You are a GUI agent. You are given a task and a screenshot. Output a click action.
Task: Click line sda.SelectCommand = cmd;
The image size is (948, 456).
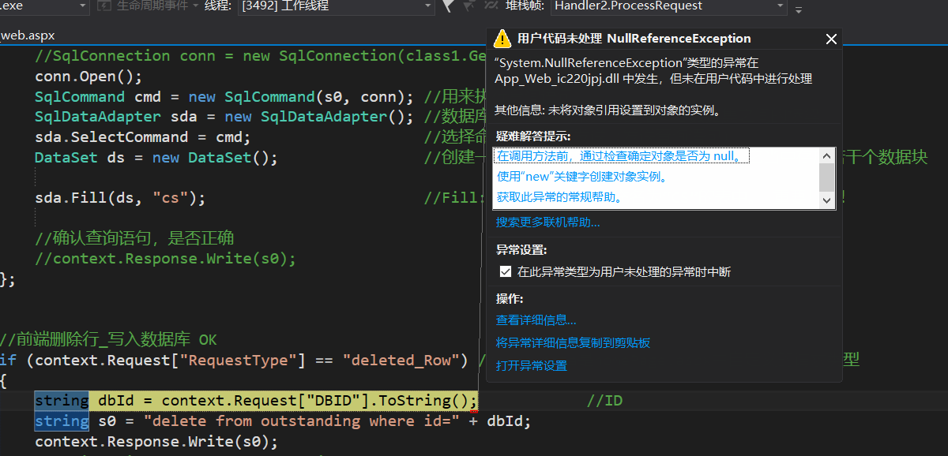click(x=143, y=137)
